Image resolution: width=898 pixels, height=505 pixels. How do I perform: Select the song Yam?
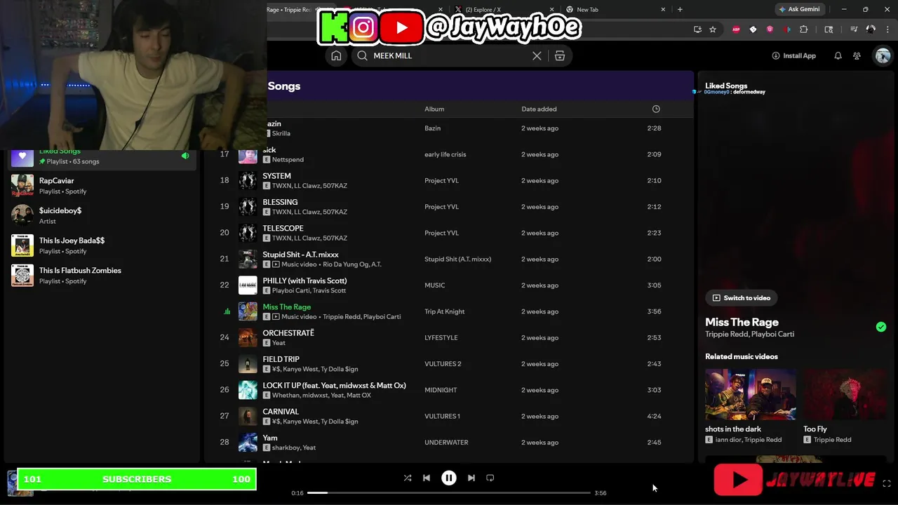tap(270, 438)
